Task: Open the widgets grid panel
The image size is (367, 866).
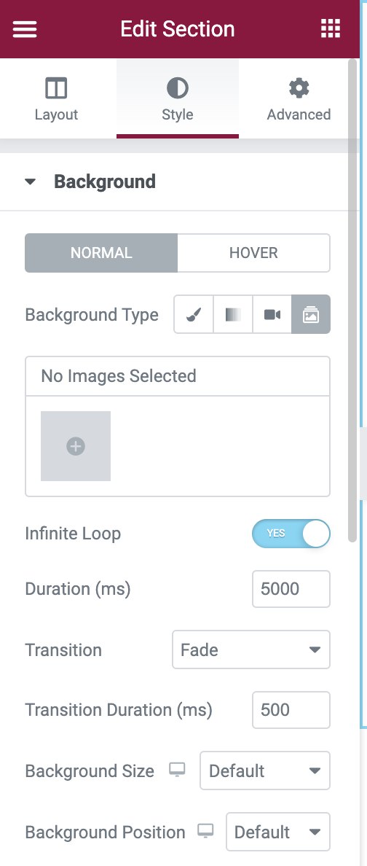Action: (x=331, y=28)
